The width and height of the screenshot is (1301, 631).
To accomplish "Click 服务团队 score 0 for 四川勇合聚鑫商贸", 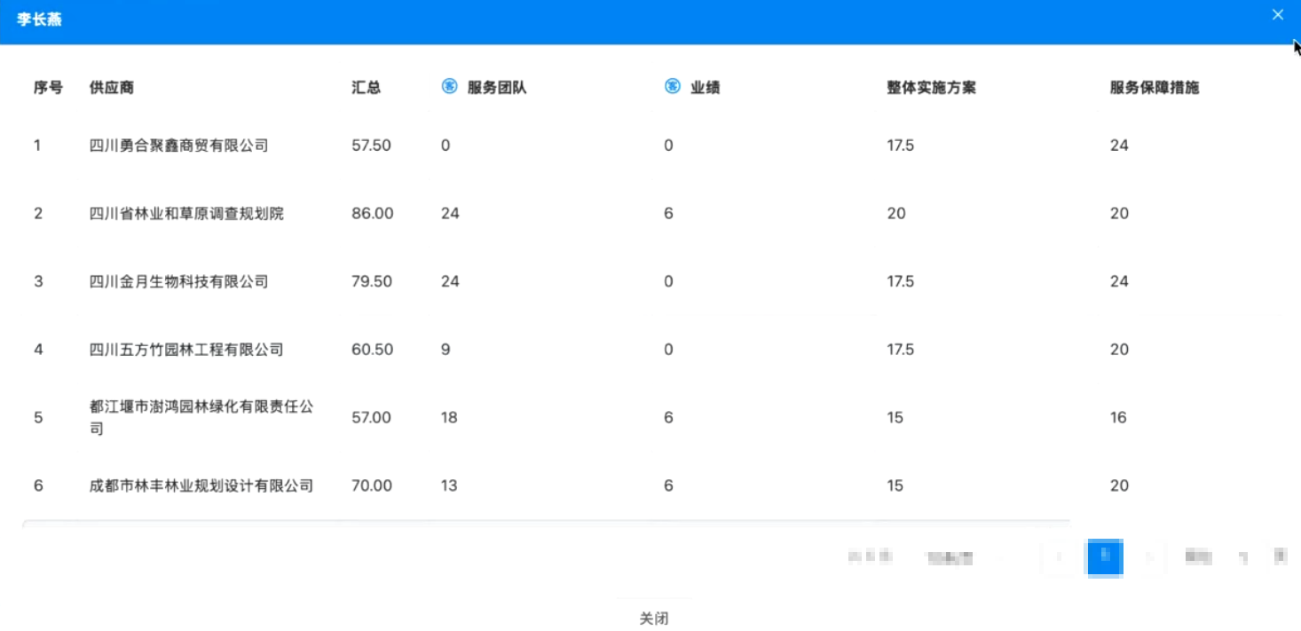I will tap(445, 146).
